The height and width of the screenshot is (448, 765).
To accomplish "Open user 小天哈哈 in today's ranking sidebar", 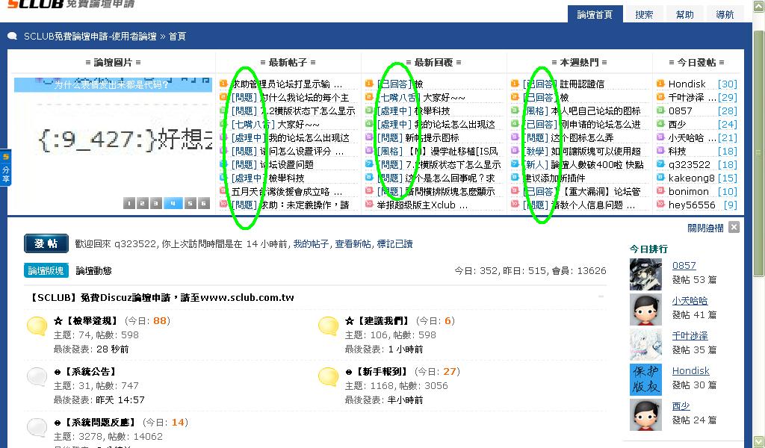I will coord(690,301).
